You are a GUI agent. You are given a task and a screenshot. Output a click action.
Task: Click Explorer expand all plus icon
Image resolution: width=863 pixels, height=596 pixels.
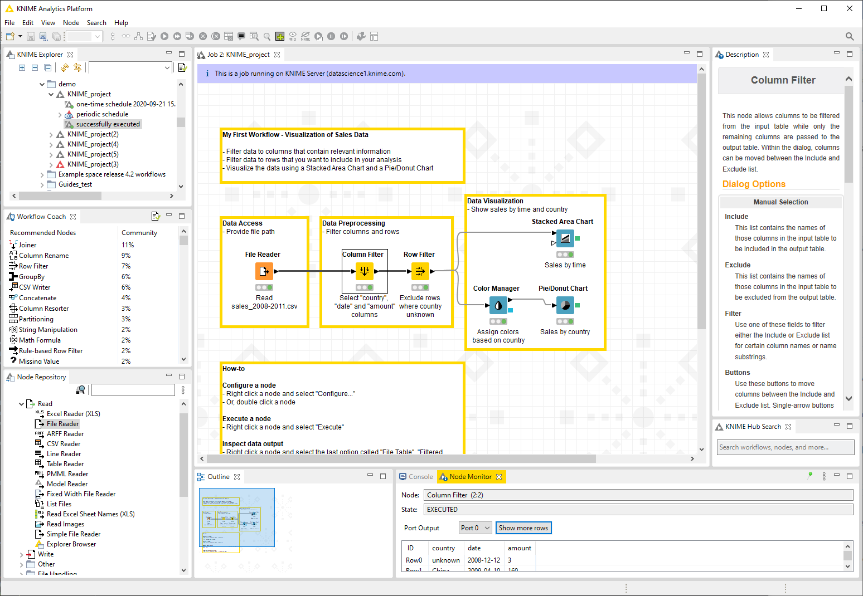22,67
